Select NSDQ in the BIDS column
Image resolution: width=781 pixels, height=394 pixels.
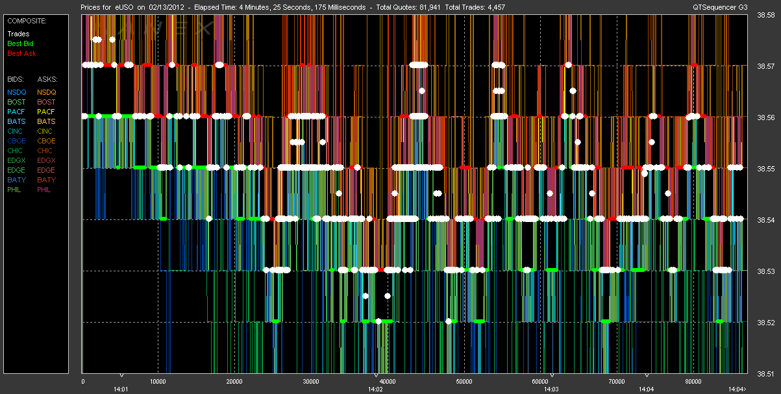16,92
